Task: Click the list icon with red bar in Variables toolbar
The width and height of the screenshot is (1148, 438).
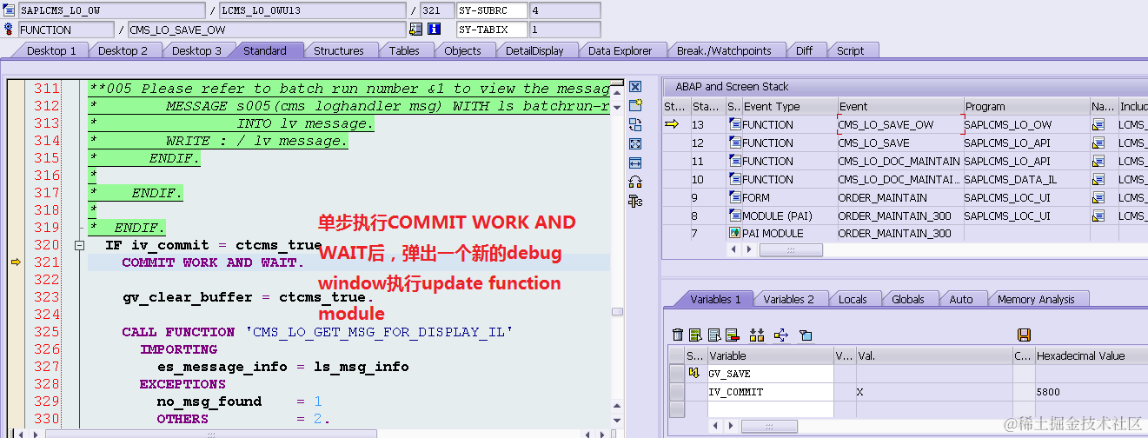Action: pyautogui.click(x=732, y=335)
